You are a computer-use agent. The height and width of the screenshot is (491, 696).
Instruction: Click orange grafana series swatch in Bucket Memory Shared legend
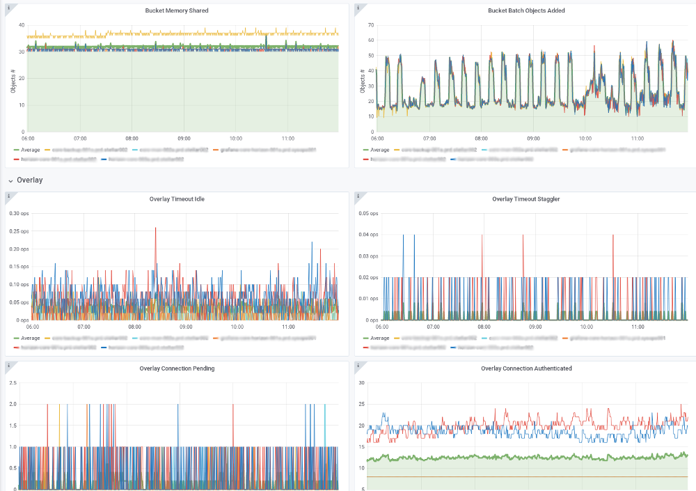pos(216,150)
